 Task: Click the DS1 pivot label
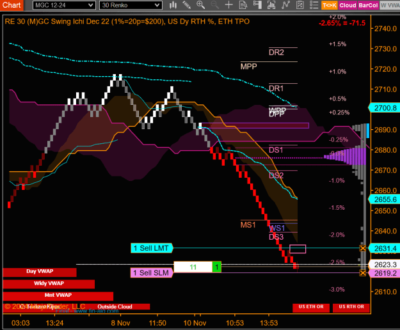point(276,150)
